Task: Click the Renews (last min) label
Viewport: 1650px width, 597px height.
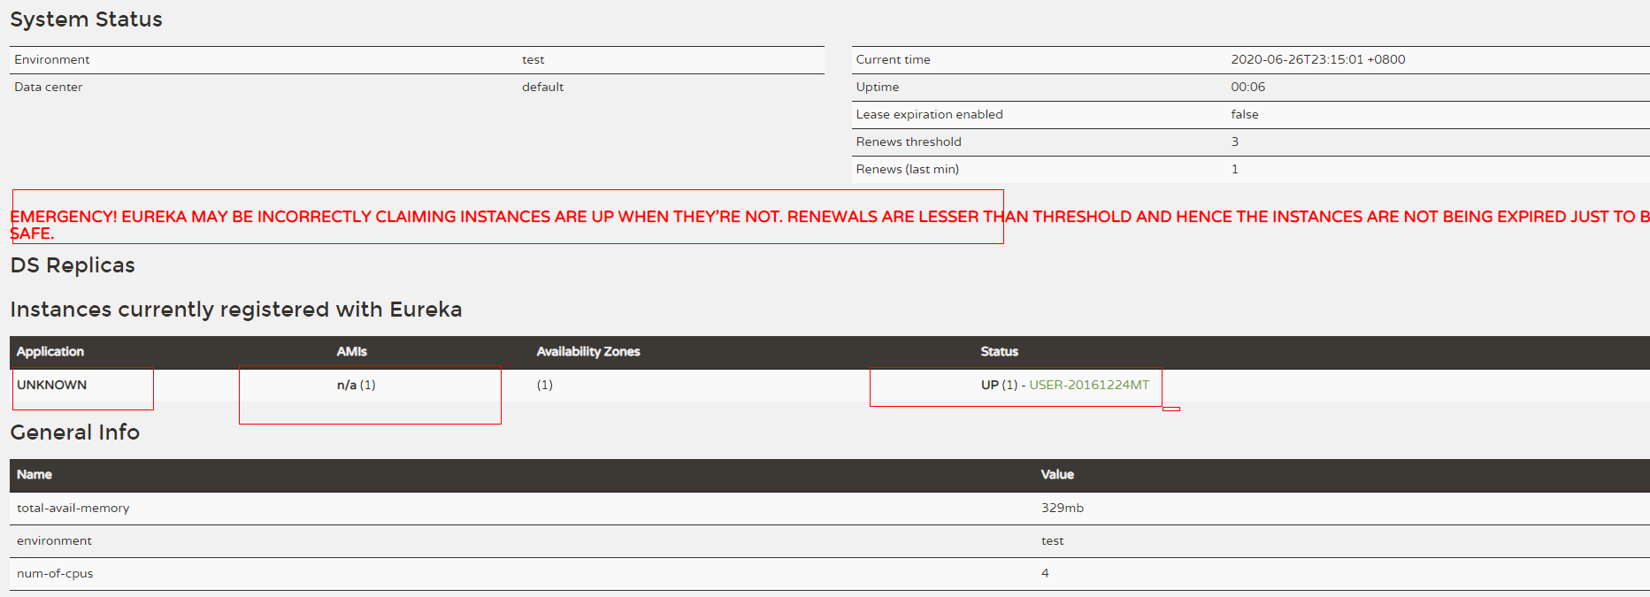Action: pyautogui.click(x=908, y=169)
